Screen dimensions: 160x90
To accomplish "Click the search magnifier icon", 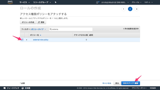I will click(50, 29).
